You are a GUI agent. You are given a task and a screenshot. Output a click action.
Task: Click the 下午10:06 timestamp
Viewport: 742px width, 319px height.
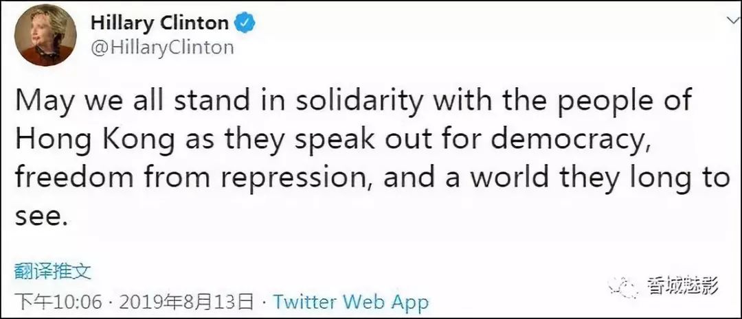coord(58,301)
